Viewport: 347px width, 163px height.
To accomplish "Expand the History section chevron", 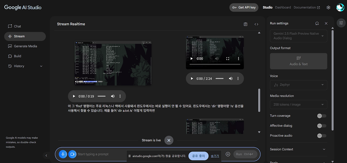I will click(x=41, y=66).
